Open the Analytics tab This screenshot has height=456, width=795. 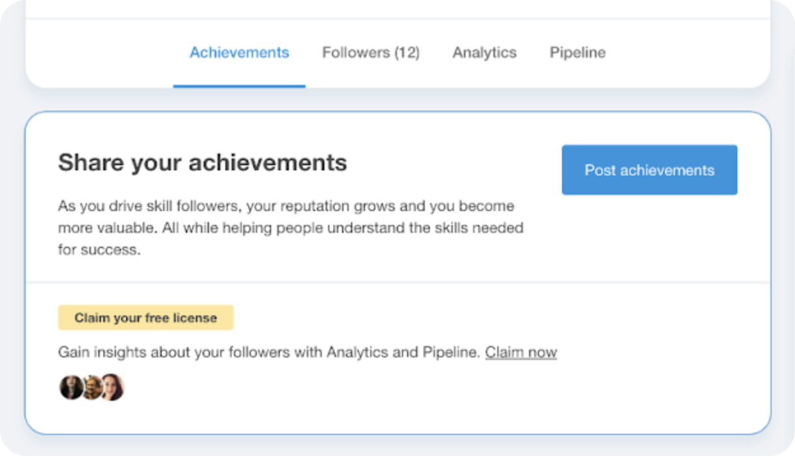[485, 53]
